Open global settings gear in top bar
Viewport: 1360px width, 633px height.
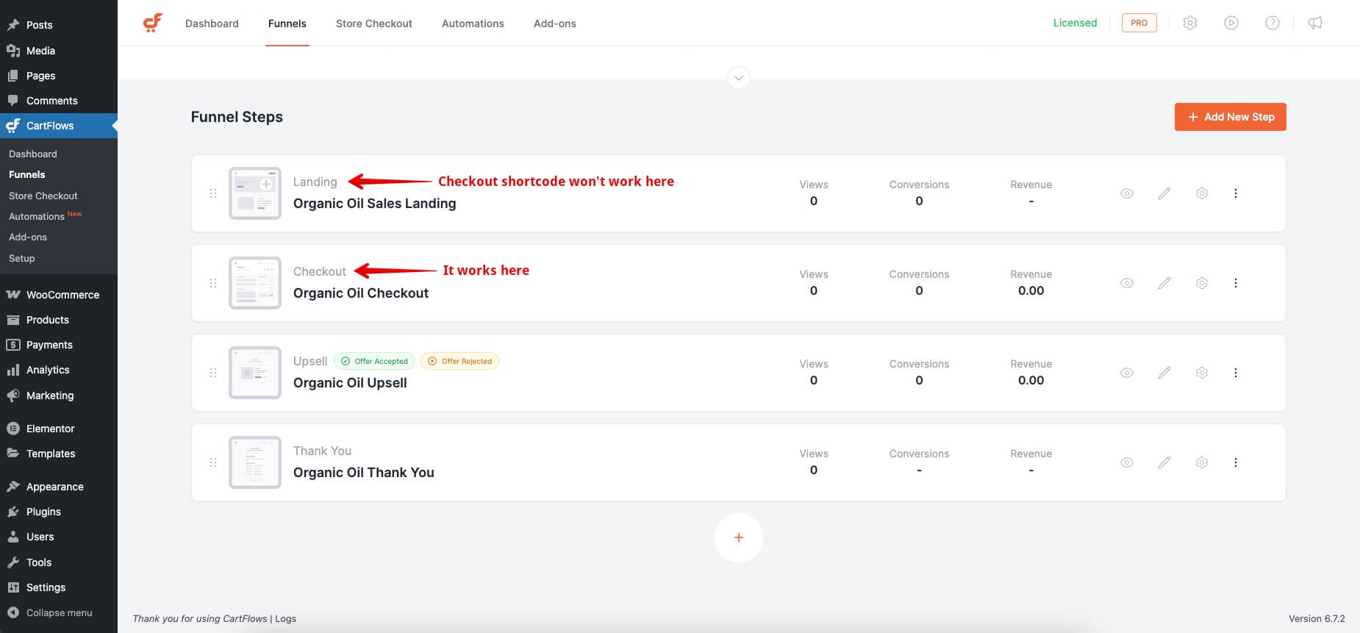tap(1190, 23)
